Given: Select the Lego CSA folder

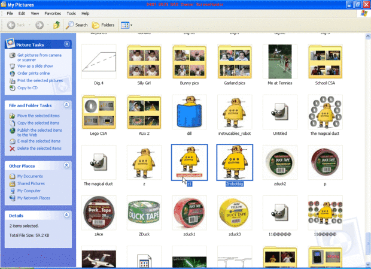Looking at the screenshot, I should pyautogui.click(x=99, y=112).
